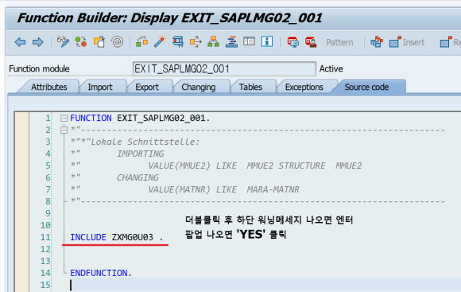Click the Display Navigation Window icon
This screenshot has height=292, width=461.
click(x=231, y=42)
